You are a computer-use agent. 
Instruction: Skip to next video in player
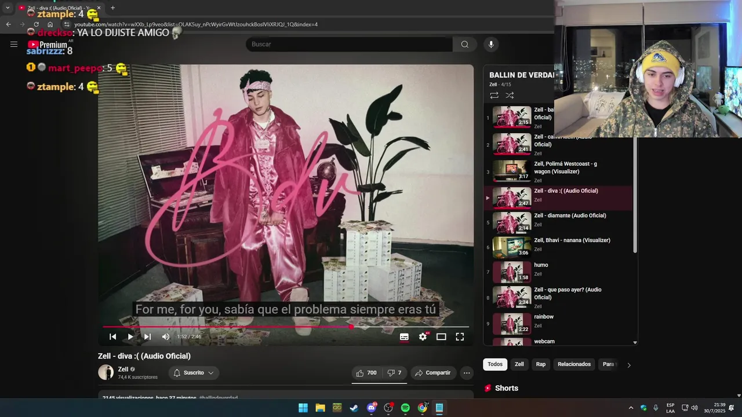[x=147, y=336]
